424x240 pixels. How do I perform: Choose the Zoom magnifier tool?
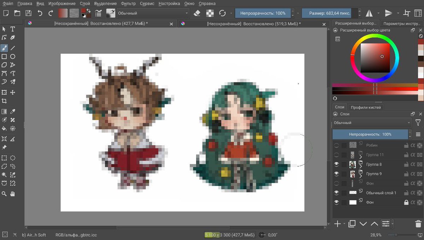tap(4, 194)
